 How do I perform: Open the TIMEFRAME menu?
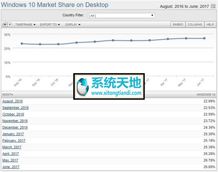coord(25,24)
